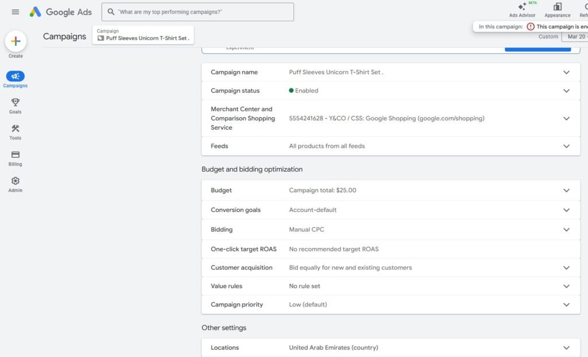Click the One-click target ROAS row
Screen dimensions: 588x357
tap(390, 249)
